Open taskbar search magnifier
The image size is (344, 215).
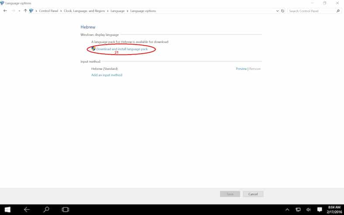46,210
